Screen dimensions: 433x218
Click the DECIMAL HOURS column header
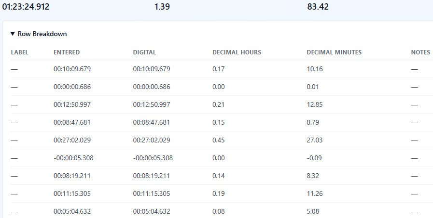(237, 52)
